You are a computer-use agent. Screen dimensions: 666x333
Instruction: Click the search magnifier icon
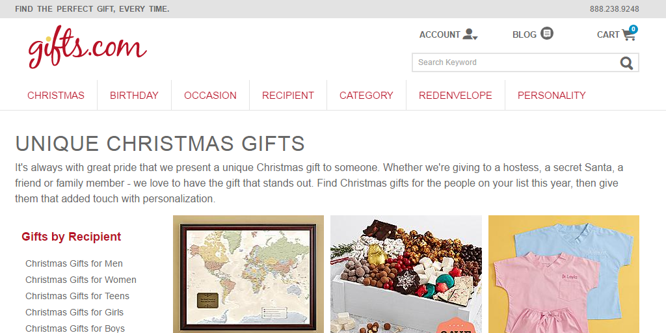point(626,62)
